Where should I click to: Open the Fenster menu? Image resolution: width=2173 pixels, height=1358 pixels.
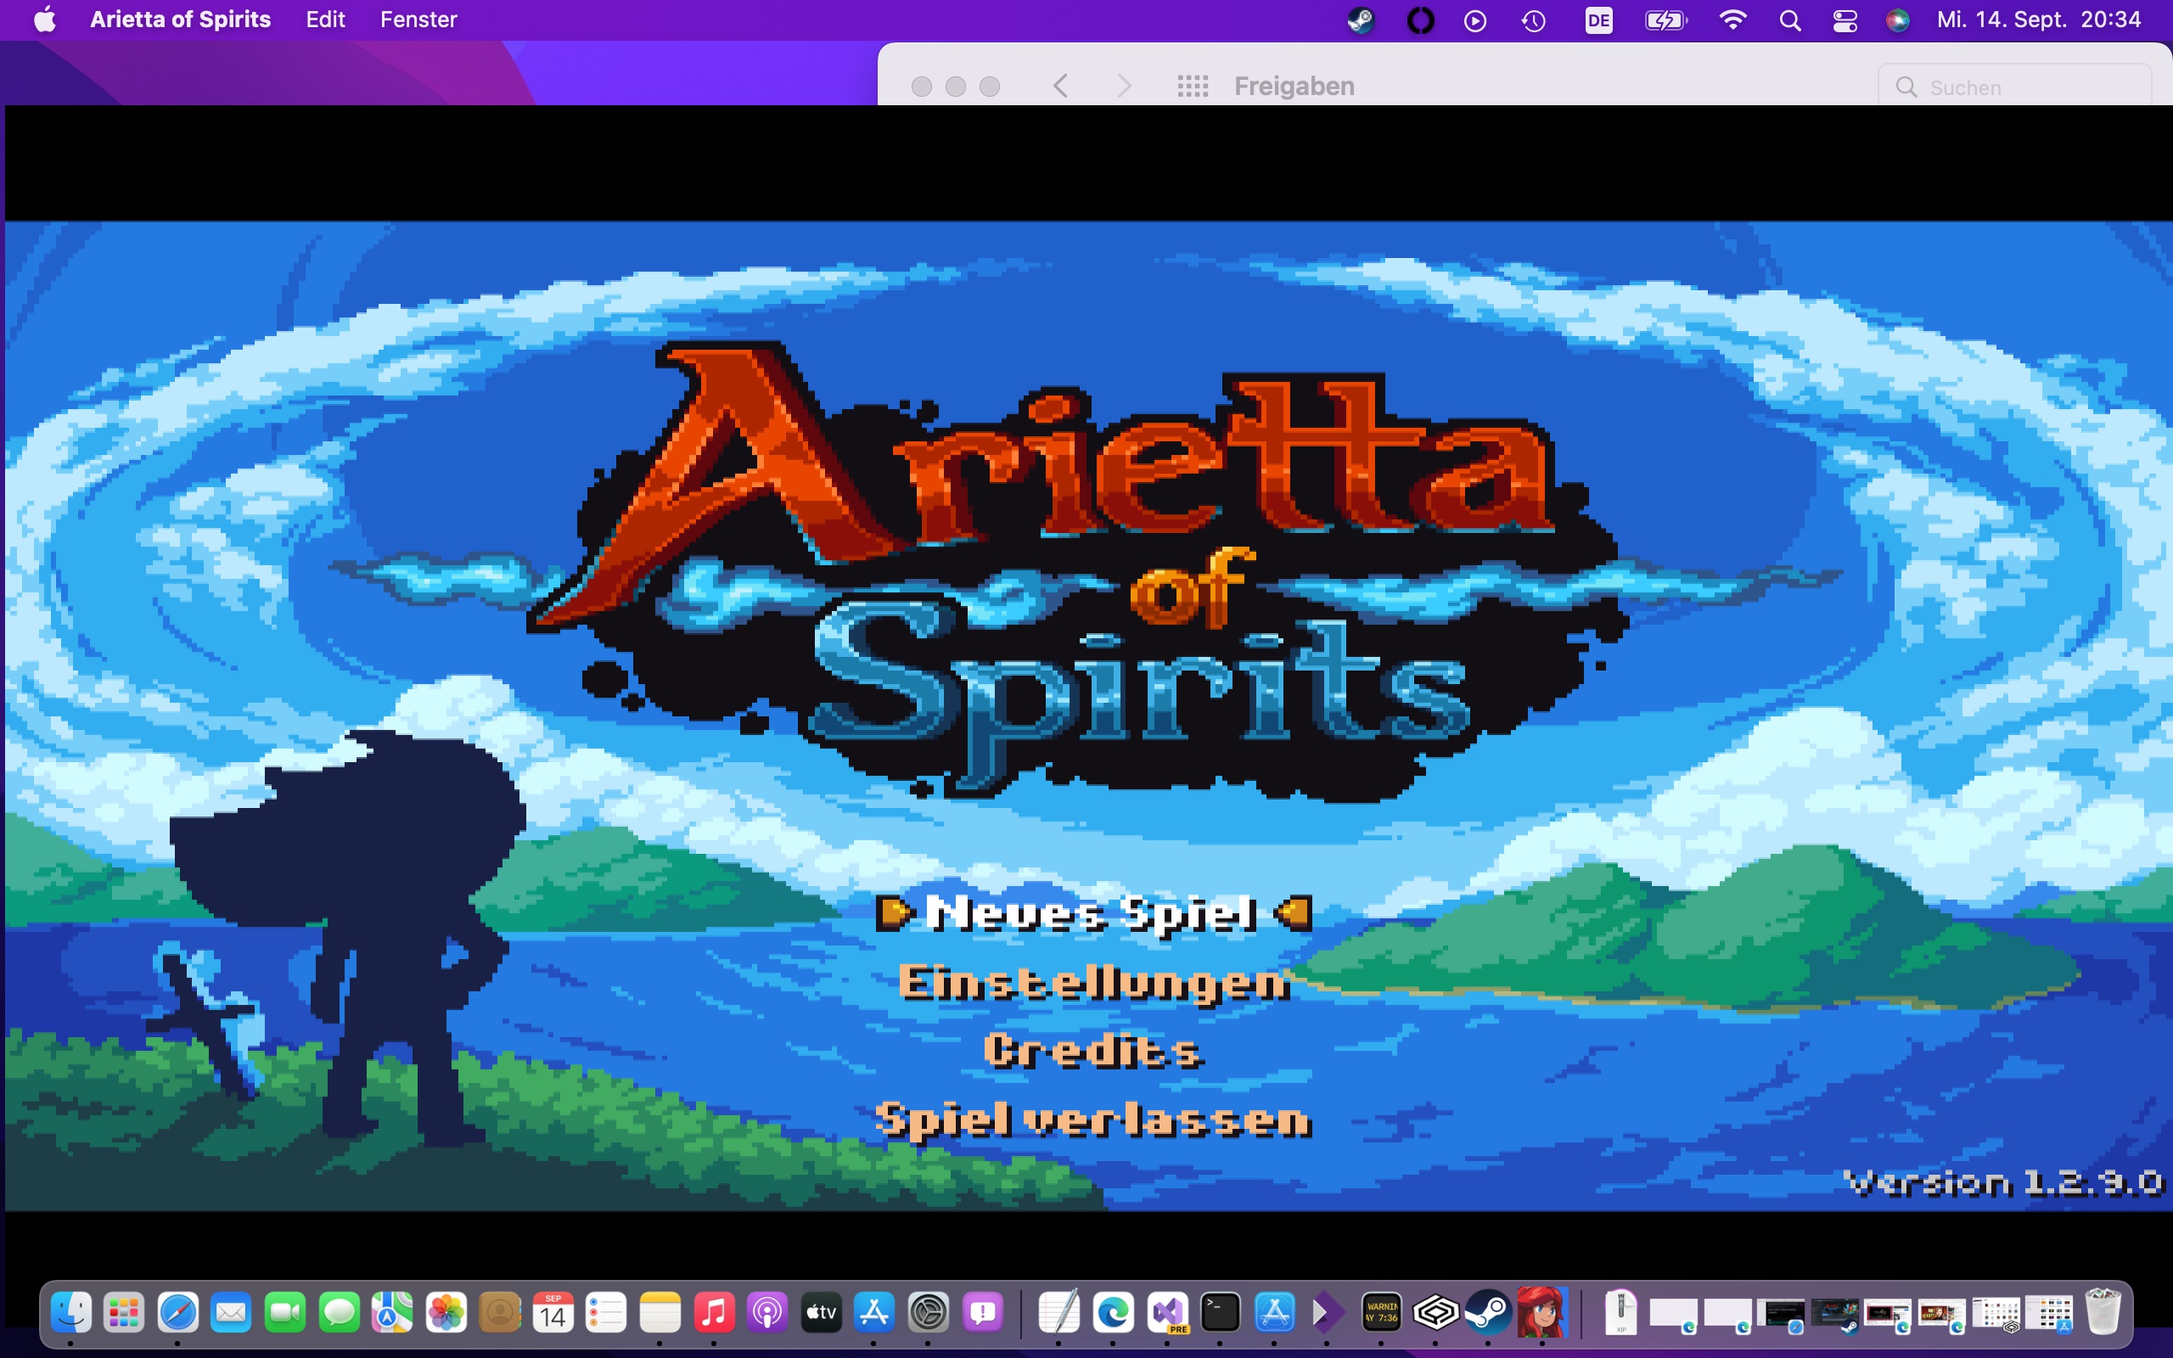[x=418, y=19]
